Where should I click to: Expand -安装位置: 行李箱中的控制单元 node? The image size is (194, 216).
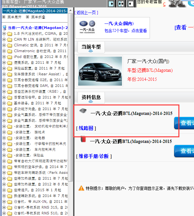tap(4, 144)
